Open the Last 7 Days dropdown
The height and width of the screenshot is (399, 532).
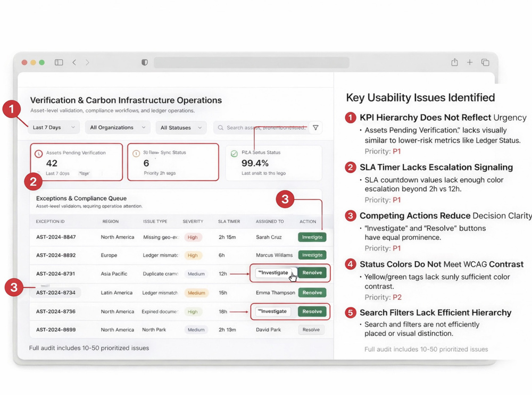54,128
